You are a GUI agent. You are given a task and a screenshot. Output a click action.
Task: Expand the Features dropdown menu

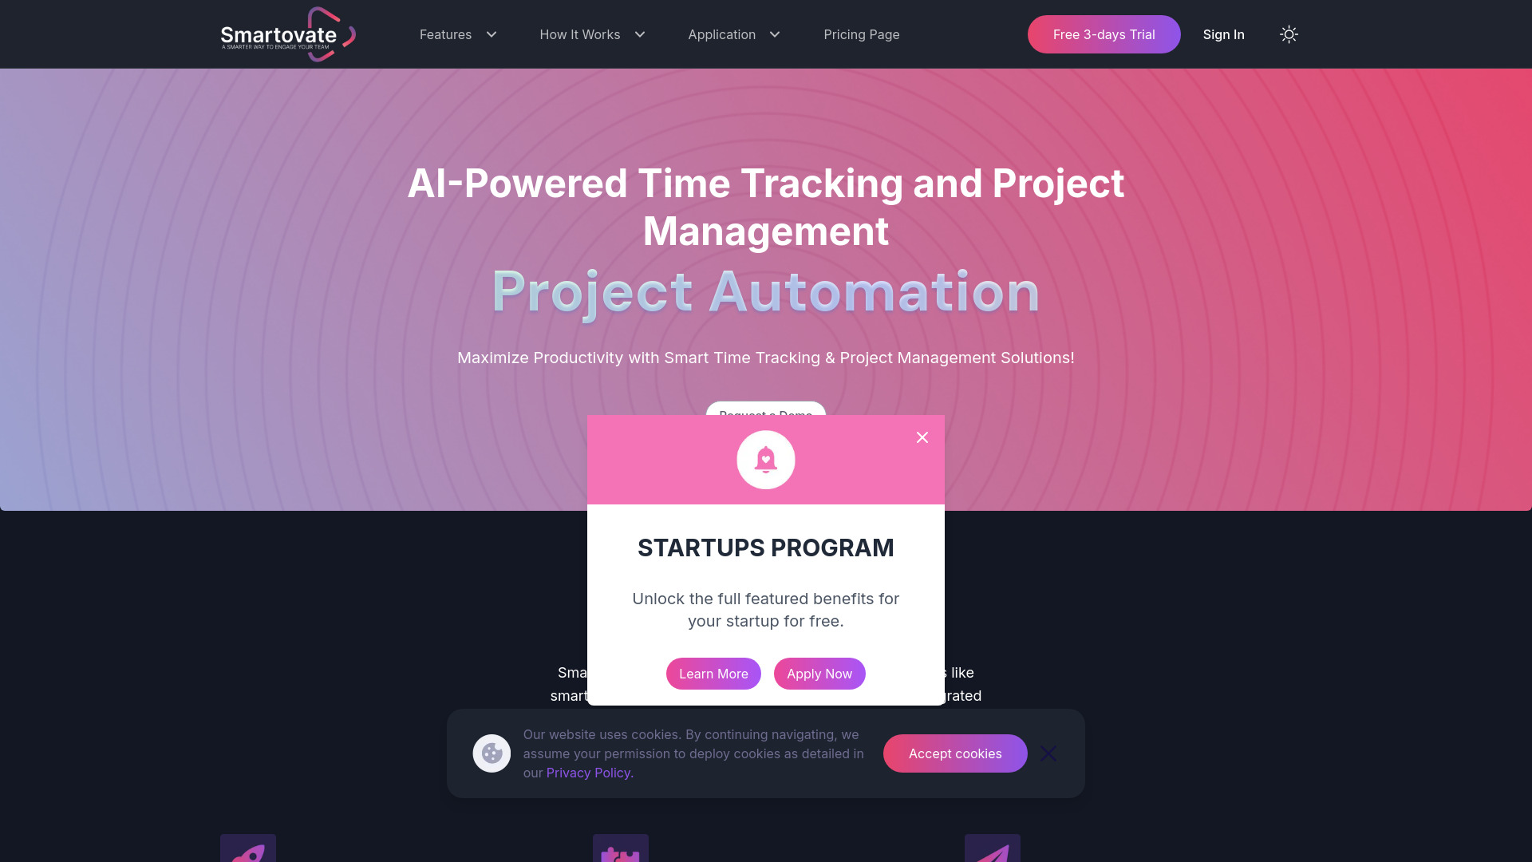pyautogui.click(x=459, y=34)
